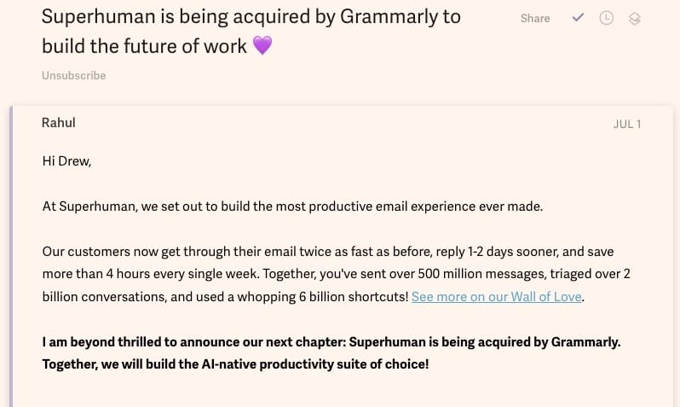Open the Wall of Love link
Viewport: 680px width, 407px height.
(x=496, y=297)
